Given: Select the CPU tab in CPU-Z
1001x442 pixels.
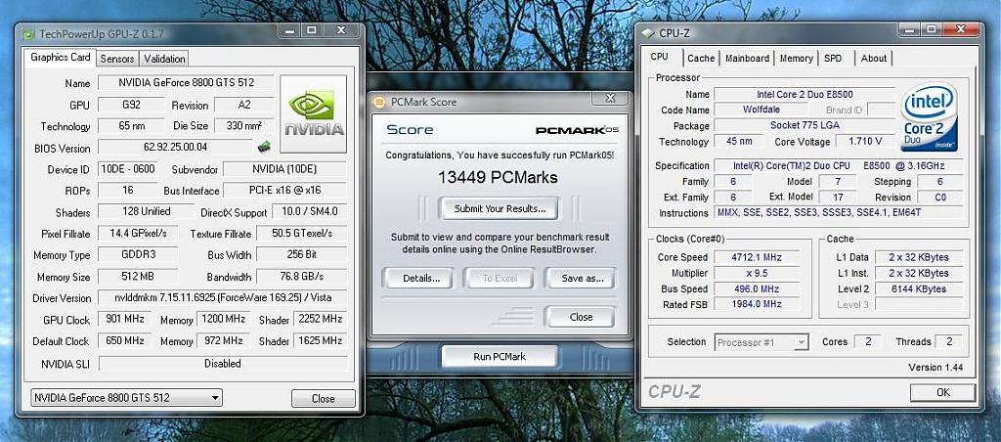Looking at the screenshot, I should point(660,57).
